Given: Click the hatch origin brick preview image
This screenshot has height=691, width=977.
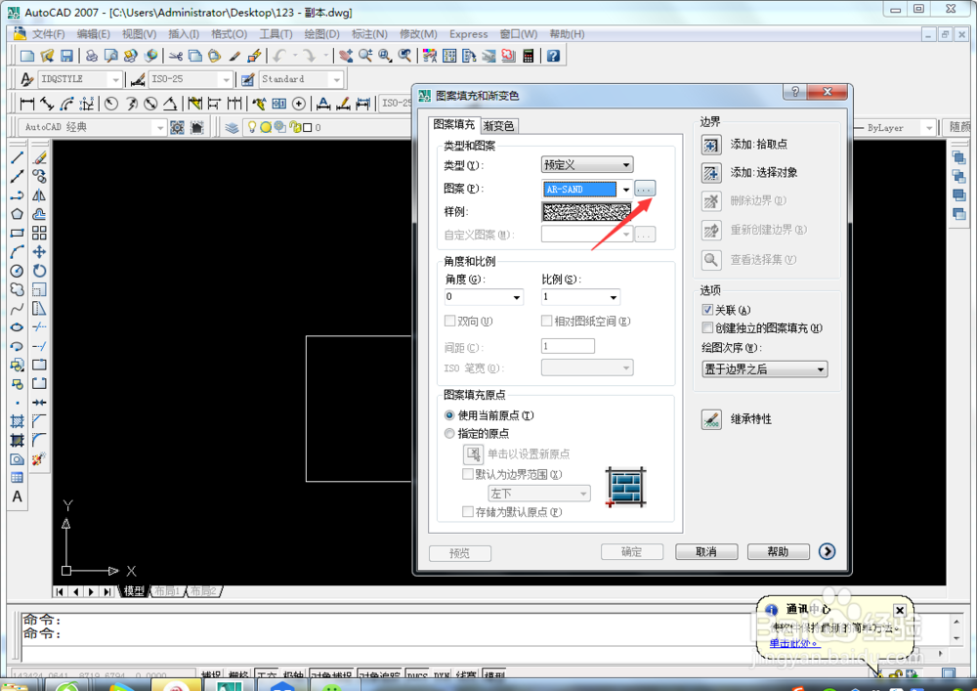Looking at the screenshot, I should [625, 488].
